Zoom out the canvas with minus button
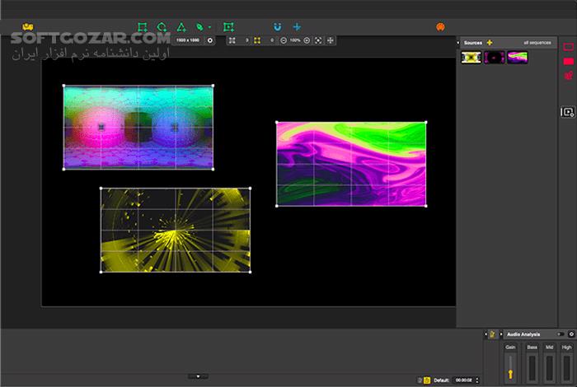 [x=284, y=40]
